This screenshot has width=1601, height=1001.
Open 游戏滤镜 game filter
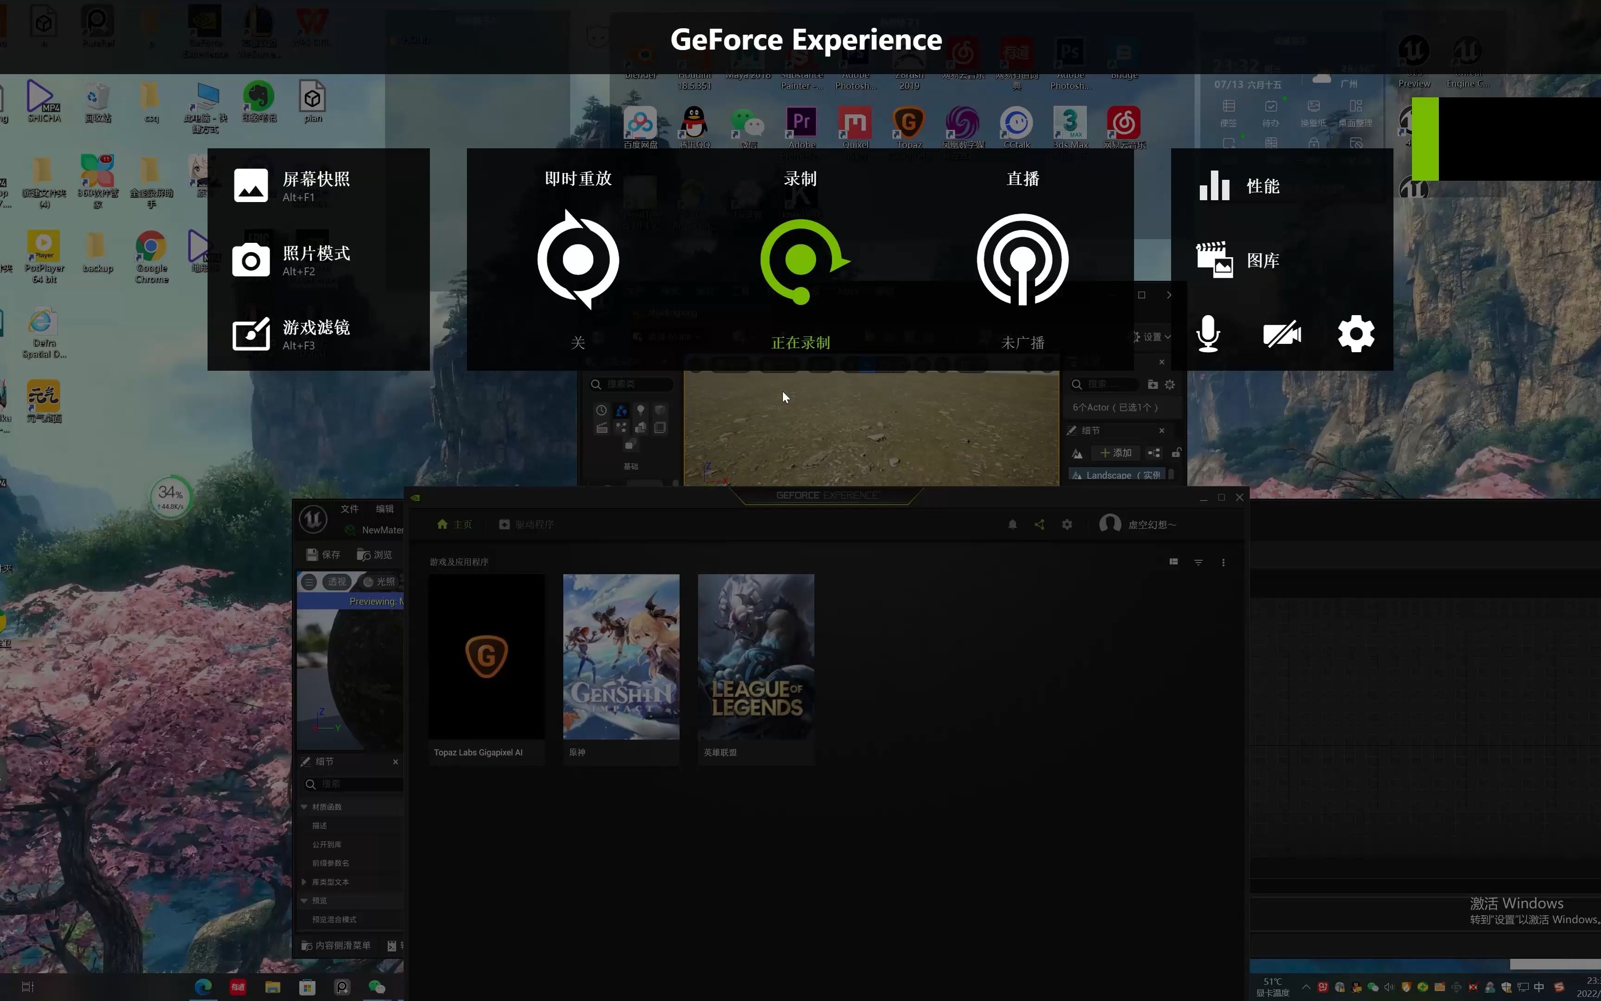pyautogui.click(x=292, y=334)
